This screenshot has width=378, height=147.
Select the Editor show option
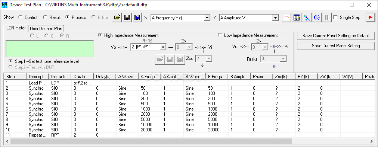point(100,17)
